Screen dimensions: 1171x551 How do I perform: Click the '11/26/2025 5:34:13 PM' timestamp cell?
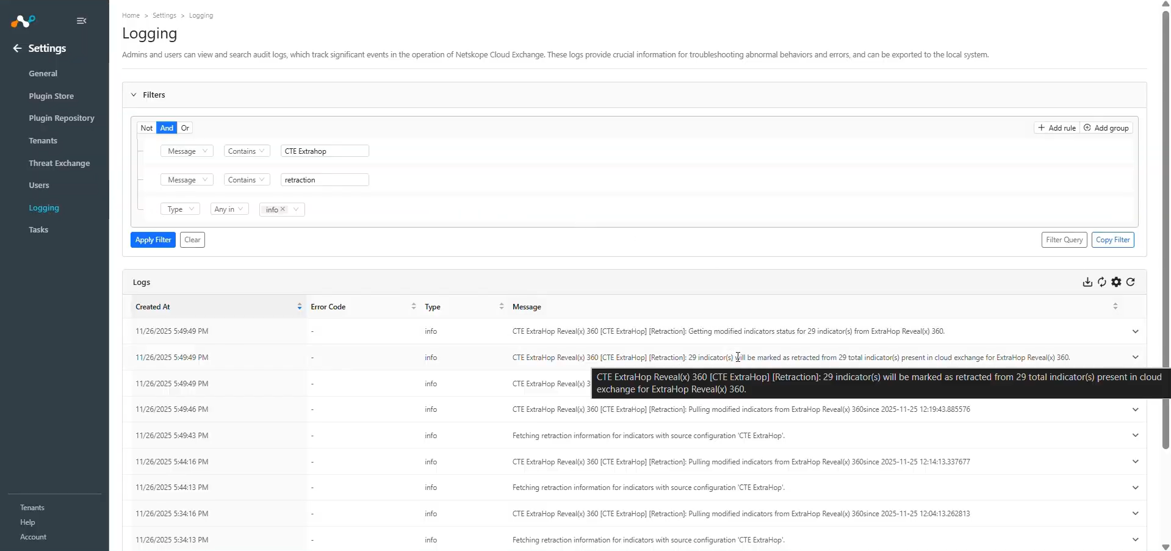pos(172,540)
